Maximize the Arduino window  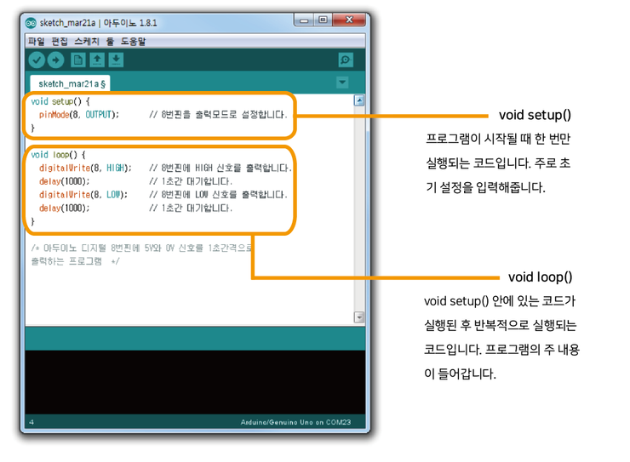click(x=323, y=20)
